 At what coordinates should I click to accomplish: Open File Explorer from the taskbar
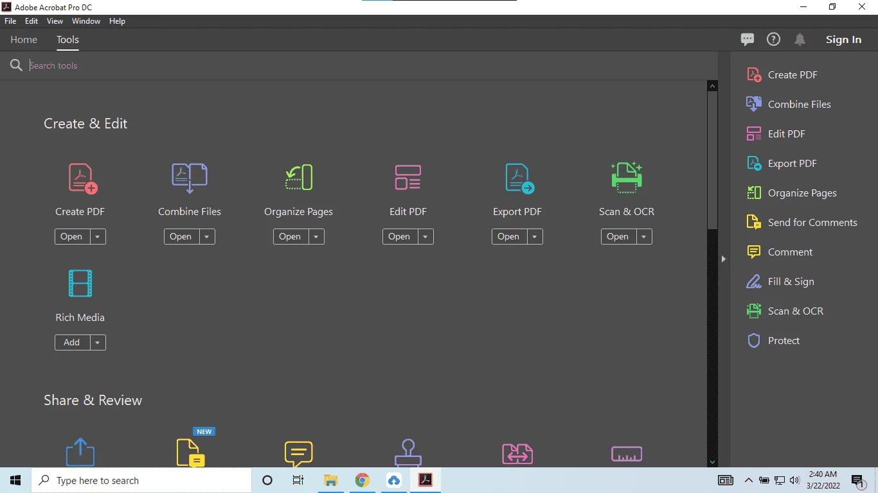[331, 480]
